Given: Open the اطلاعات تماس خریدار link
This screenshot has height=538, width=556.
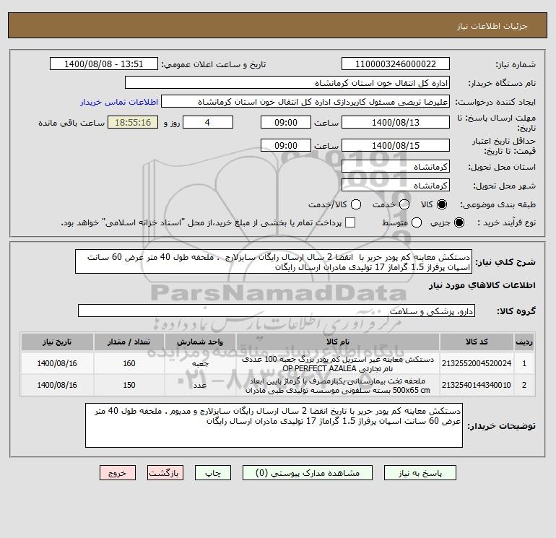Looking at the screenshot, I should click(x=119, y=102).
